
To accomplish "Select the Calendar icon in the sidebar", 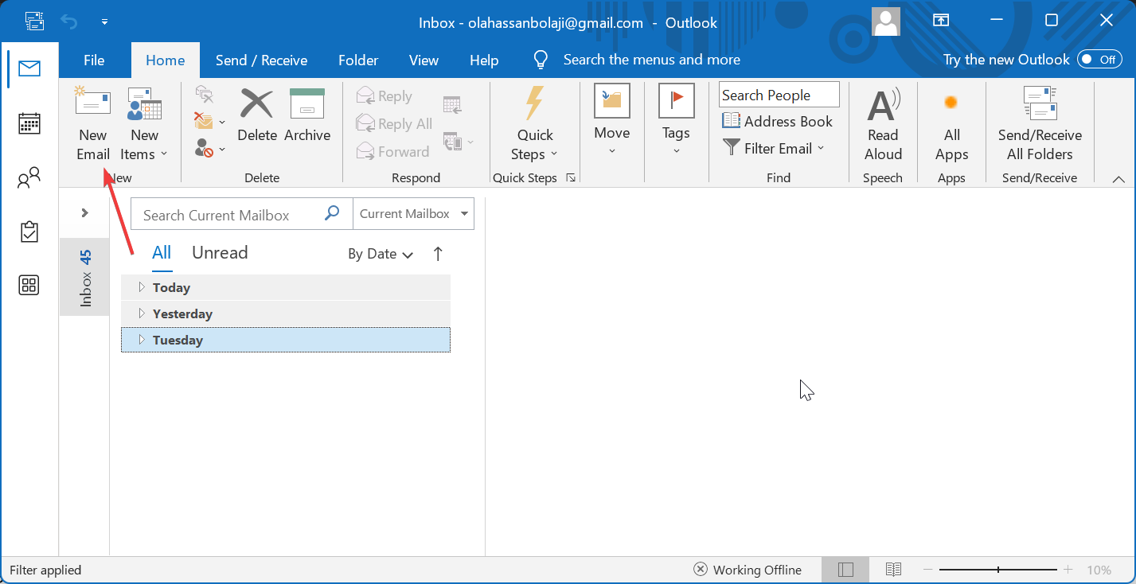I will (29, 123).
